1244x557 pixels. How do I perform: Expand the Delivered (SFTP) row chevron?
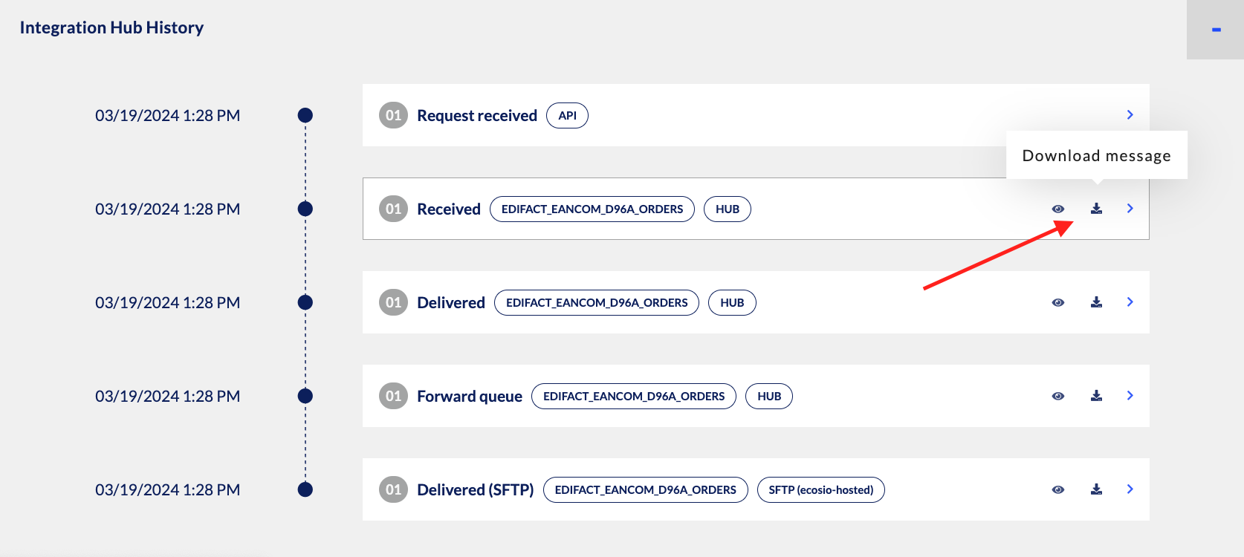(1130, 489)
